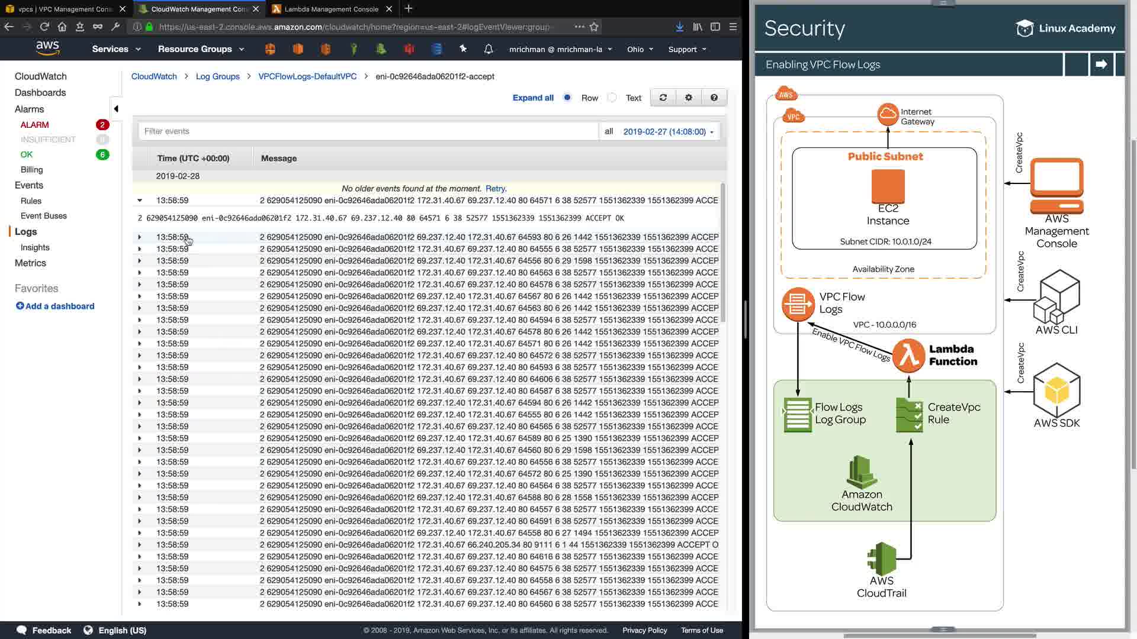The image size is (1137, 639).
Task: Collapse the CloudWatch side navigation panel
Action: point(116,108)
